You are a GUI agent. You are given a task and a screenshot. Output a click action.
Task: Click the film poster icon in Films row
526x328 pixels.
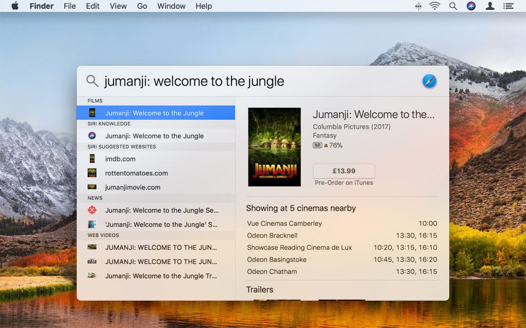coord(92,113)
